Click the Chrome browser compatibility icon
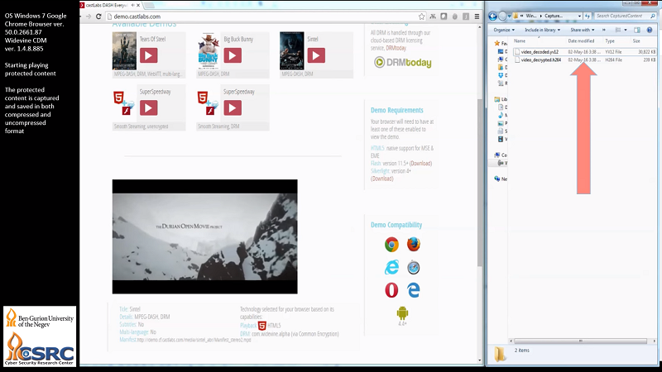 coord(391,244)
